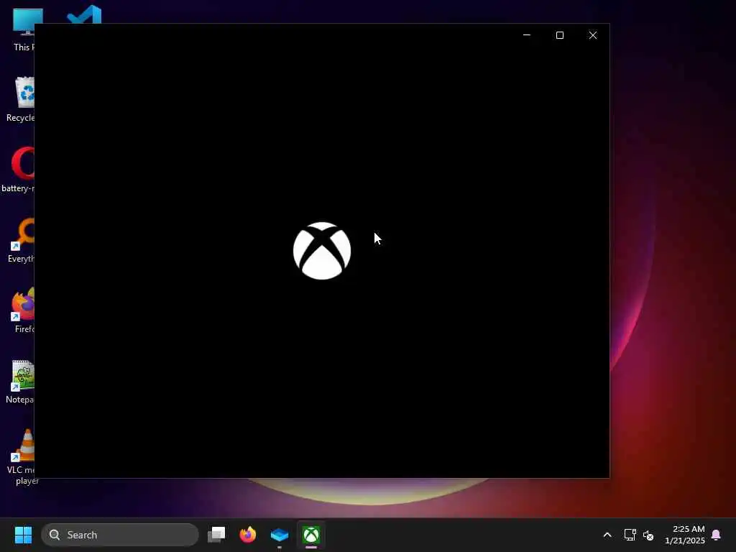Image resolution: width=736 pixels, height=552 pixels.
Task: Open the network status tray icon
Action: [x=630, y=535]
